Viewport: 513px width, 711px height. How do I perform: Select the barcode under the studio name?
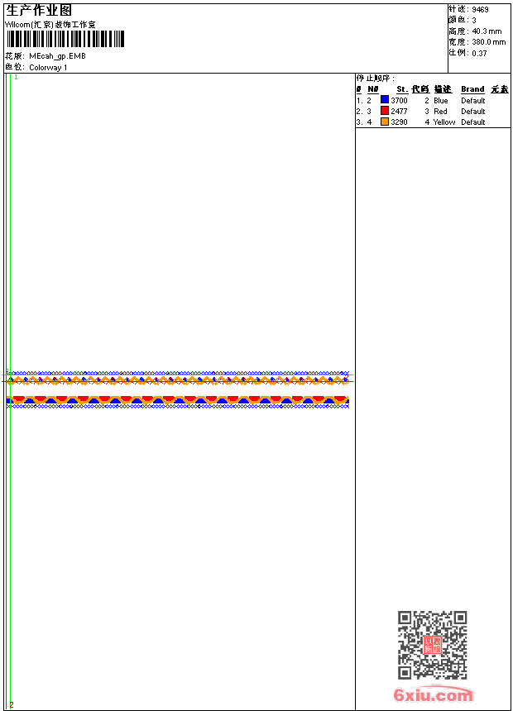click(x=65, y=39)
